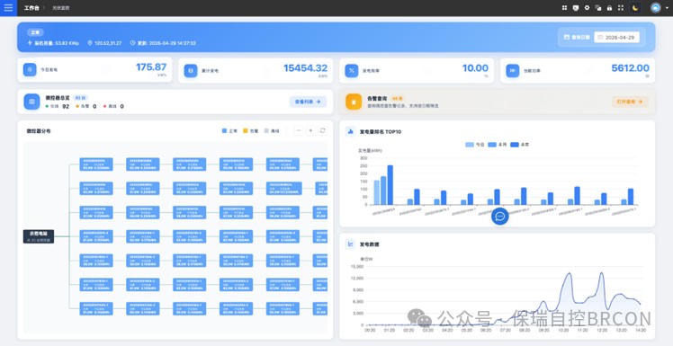
Task: Click the 正常 status tag in banner
Action: 35,32
